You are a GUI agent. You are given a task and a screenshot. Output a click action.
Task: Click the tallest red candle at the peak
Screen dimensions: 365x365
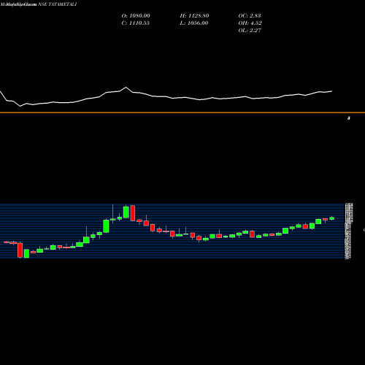click(x=133, y=213)
